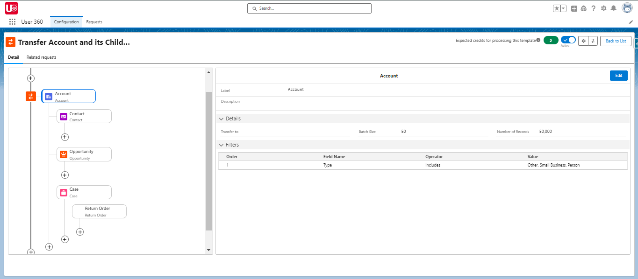
Task: Click the Includes operator cell
Action: point(433,165)
